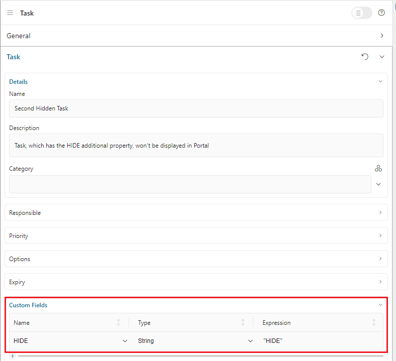Collapse the Details section
396x361 pixels.
(380, 81)
